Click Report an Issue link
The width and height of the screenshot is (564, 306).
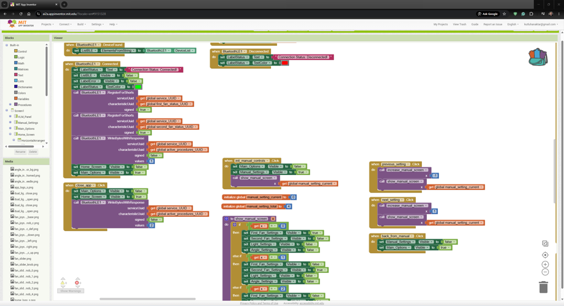click(492, 24)
